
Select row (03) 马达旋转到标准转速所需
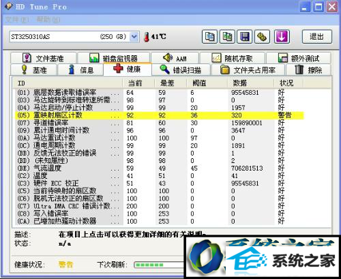click(x=159, y=100)
